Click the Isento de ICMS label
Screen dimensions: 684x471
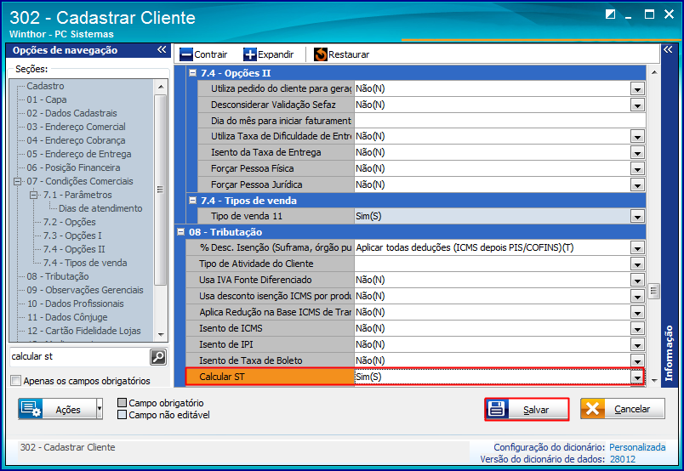[x=231, y=328]
